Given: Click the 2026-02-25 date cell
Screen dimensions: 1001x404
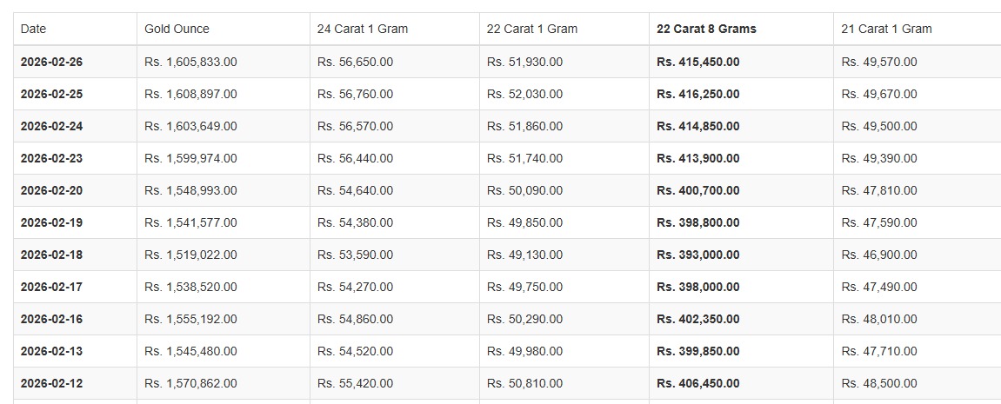Looking at the screenshot, I should (51, 94).
